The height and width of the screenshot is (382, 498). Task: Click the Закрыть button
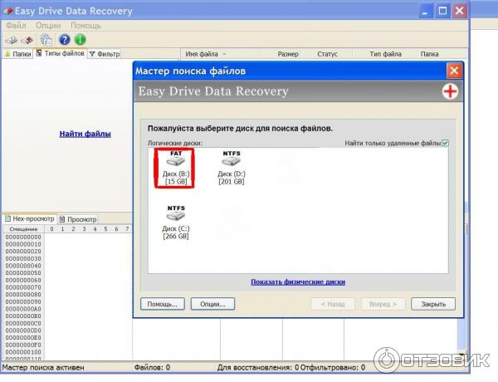pyautogui.click(x=433, y=304)
